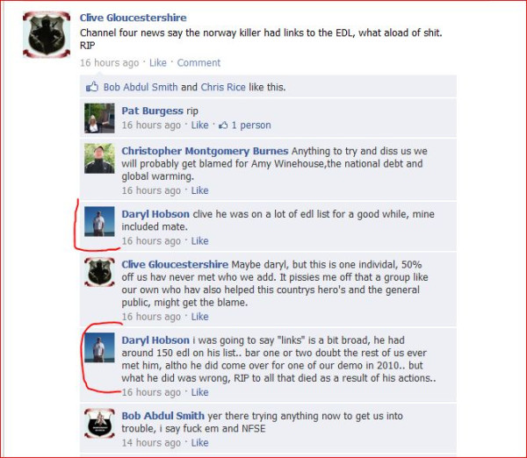Click the thumbs-up icon beside Bob Abdul Smith
The height and width of the screenshot is (458, 527).
pyautogui.click(x=92, y=87)
